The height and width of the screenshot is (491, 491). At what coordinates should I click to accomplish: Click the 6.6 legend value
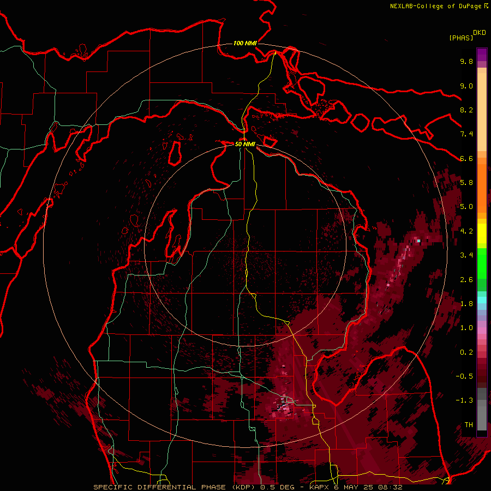coord(466,158)
